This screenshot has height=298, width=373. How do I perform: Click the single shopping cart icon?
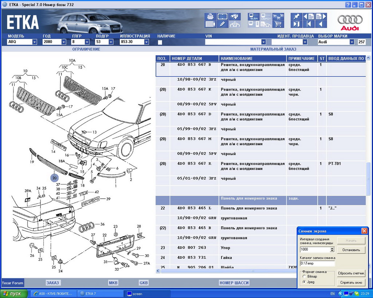coord(278,24)
